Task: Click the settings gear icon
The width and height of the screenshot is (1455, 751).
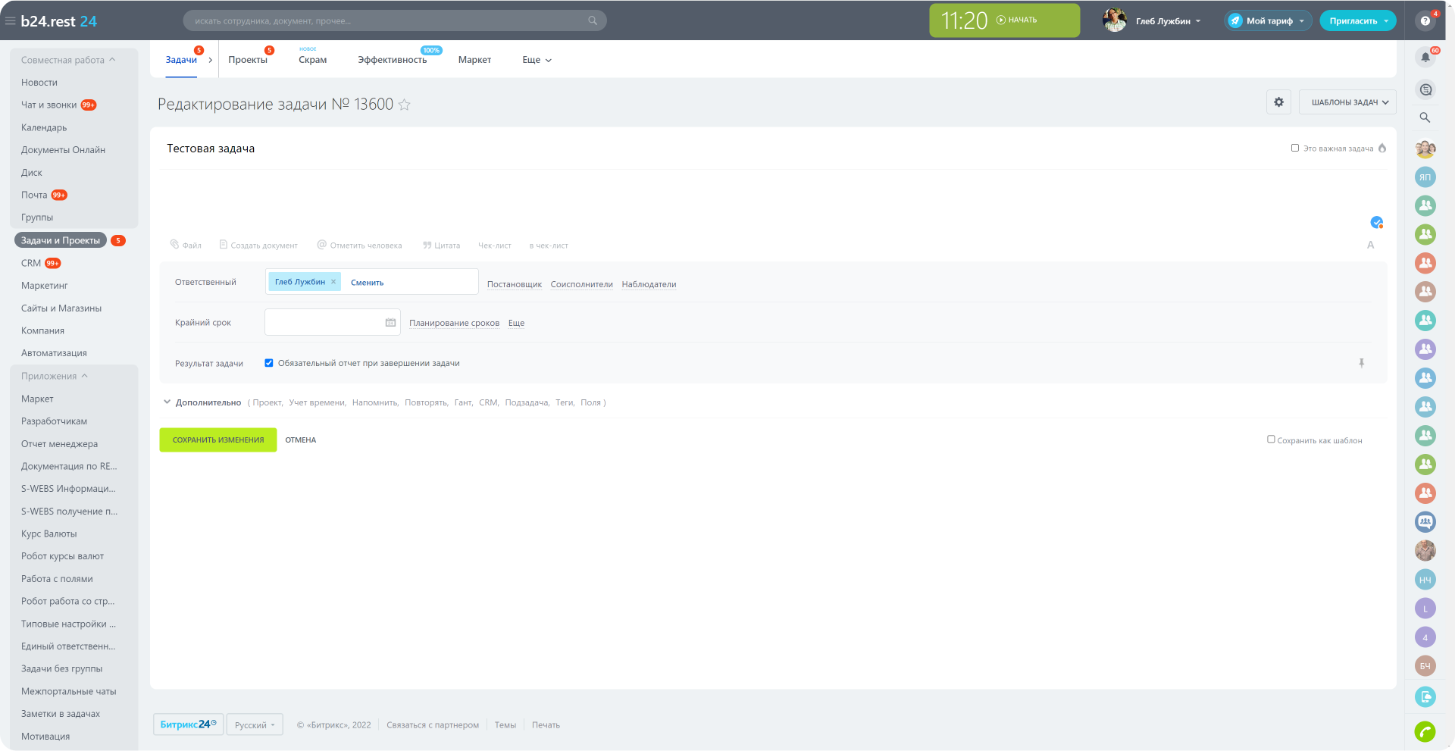Action: point(1278,102)
